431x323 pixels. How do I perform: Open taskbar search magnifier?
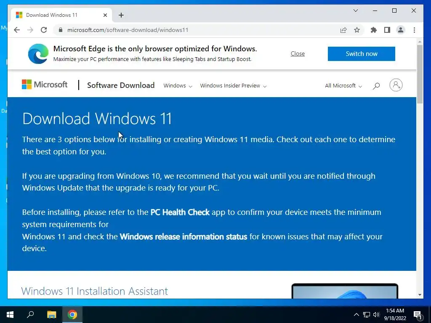[x=30, y=315]
